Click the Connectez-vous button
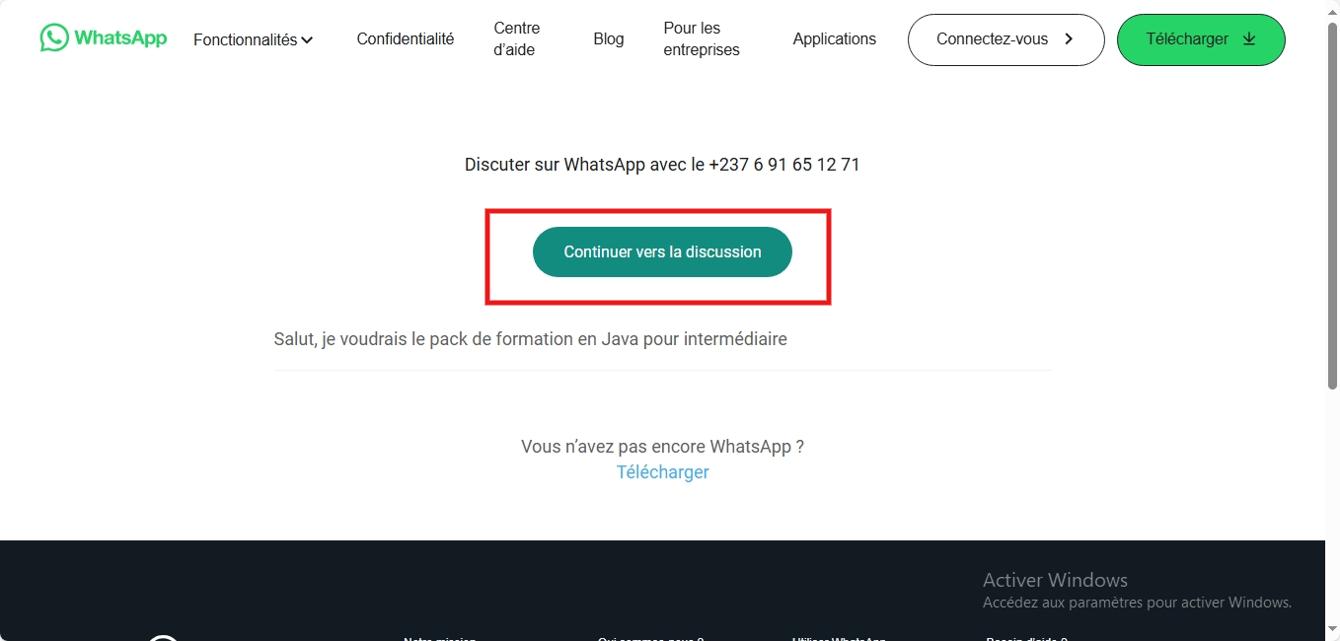This screenshot has width=1340, height=641. click(x=1005, y=39)
